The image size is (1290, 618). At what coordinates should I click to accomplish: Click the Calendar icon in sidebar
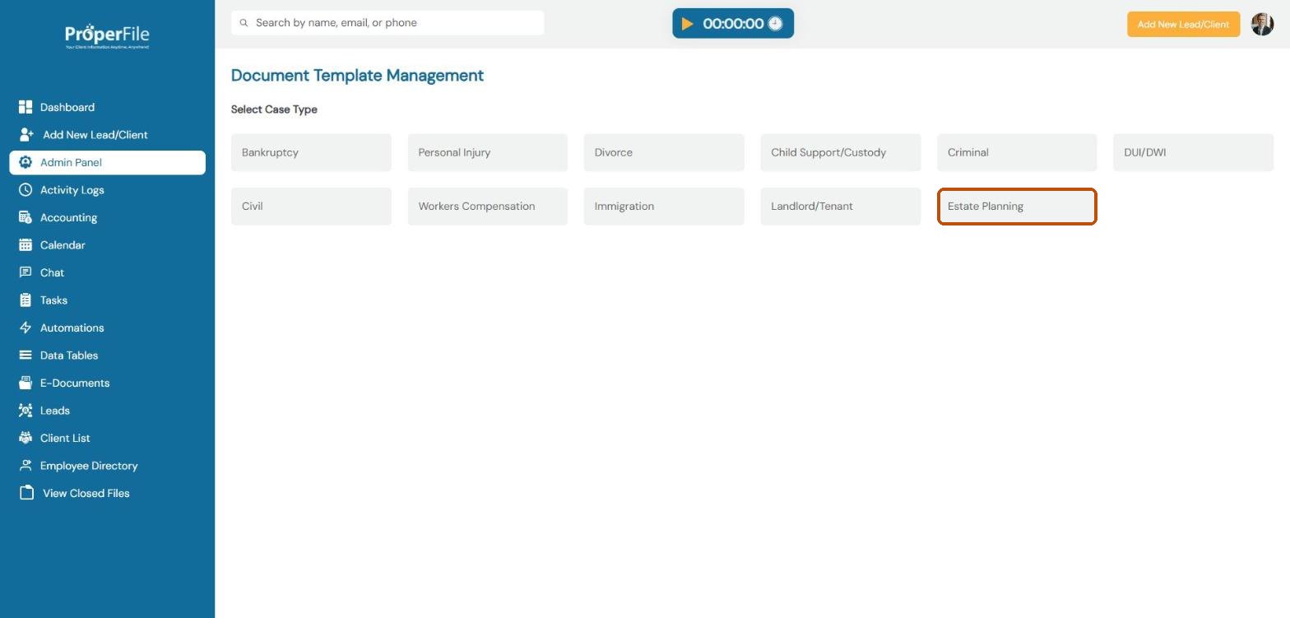pos(26,244)
